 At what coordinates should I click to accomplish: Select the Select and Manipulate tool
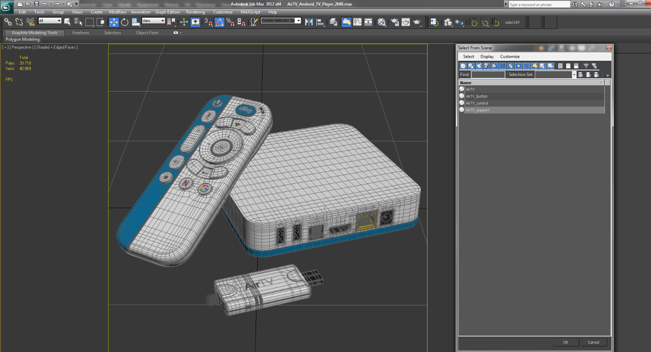click(x=184, y=22)
